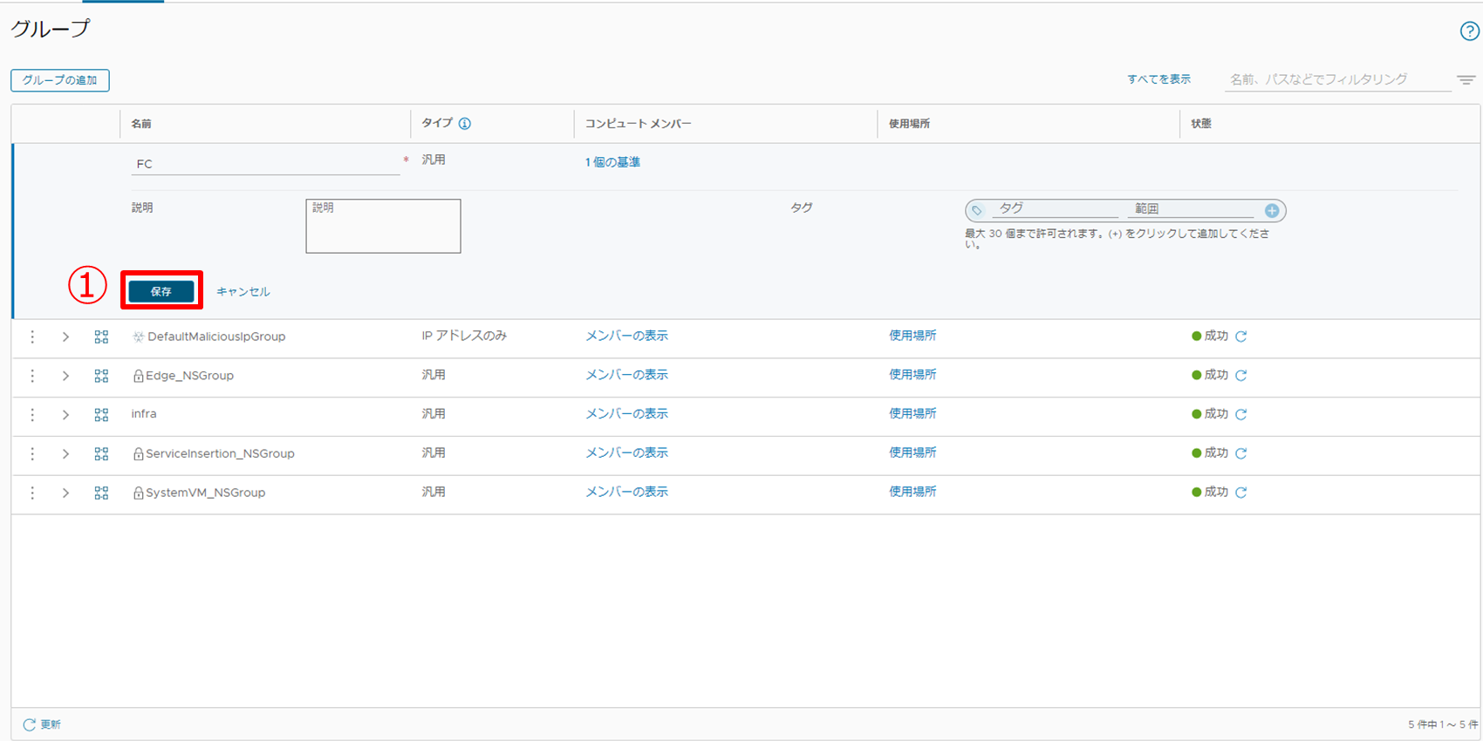Expand the ServiceInsertion_NSGroup row

(65, 454)
